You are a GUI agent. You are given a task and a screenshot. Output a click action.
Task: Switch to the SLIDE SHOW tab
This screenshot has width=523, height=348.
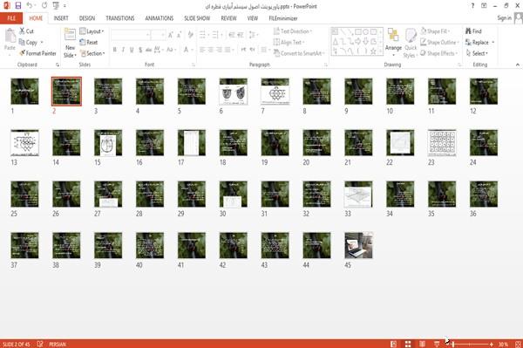[197, 18]
